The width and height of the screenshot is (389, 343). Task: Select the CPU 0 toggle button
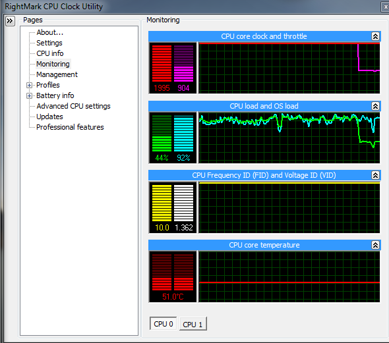(164, 324)
